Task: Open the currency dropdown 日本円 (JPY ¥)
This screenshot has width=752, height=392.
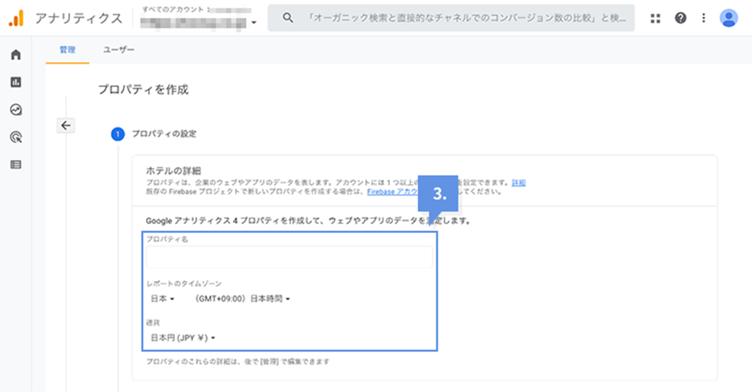Action: [x=183, y=338]
